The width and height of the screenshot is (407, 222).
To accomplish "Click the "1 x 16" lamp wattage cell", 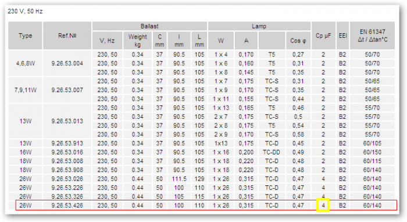I will point(221,152).
